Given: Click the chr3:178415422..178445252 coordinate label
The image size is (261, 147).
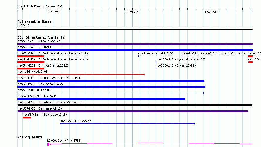Looking at the screenshot, I should (x=40, y=6).
